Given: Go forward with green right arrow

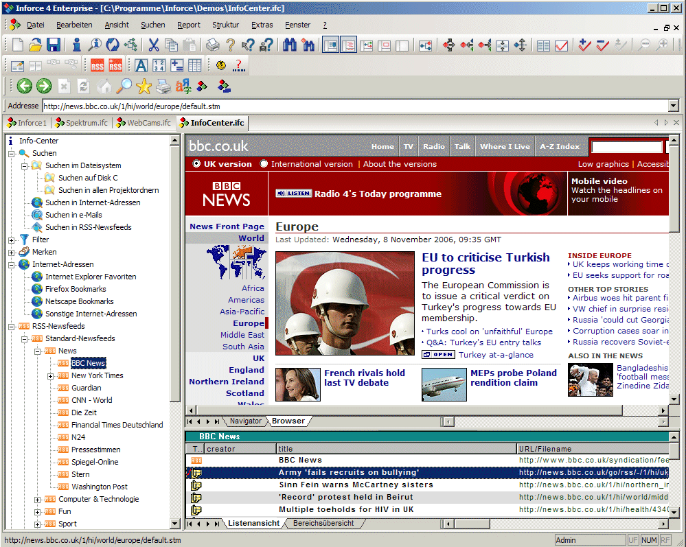Looking at the screenshot, I should (x=44, y=86).
